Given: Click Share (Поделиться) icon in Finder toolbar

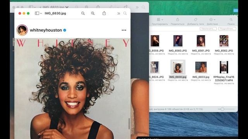Looking at the screenshot, I should [x=177, y=19].
